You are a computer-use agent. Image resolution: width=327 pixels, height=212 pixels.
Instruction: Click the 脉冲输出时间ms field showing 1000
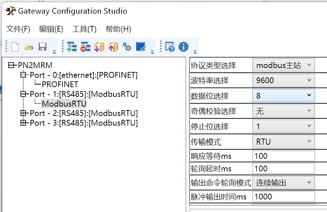[284, 197]
